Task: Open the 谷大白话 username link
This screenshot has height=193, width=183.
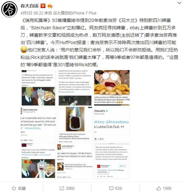Action: coord(29,6)
